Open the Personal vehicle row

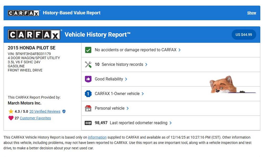[110, 108]
